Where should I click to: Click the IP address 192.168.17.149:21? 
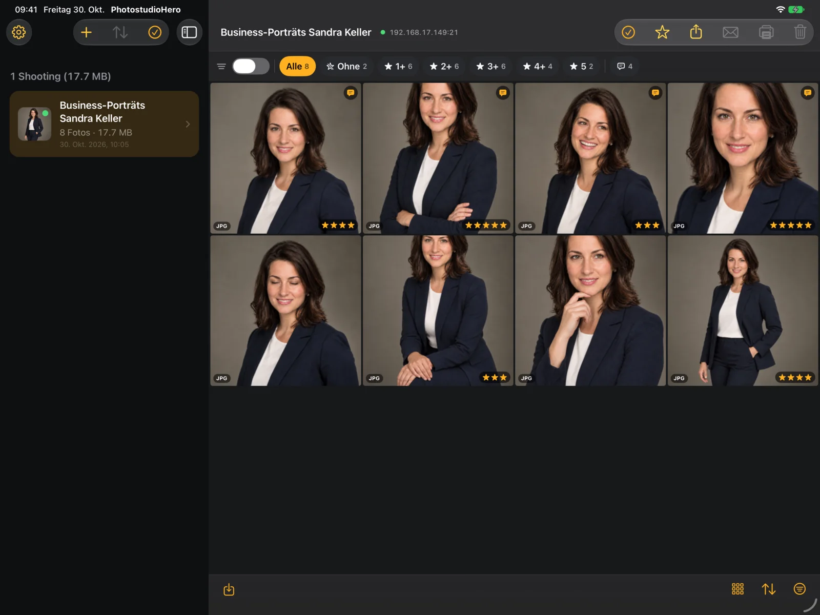(424, 32)
